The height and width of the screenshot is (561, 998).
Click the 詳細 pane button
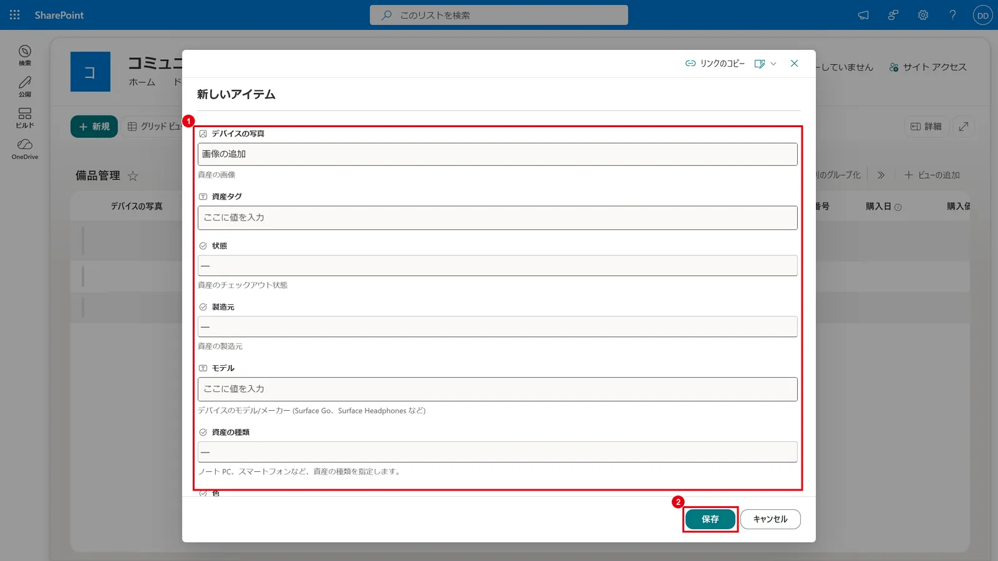click(x=926, y=127)
